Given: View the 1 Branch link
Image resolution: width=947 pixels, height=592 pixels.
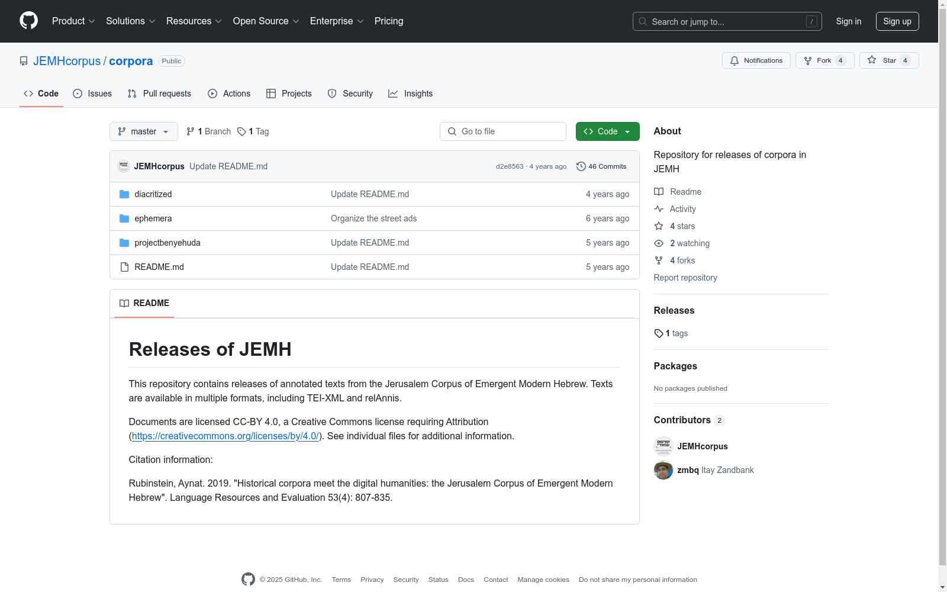Looking at the screenshot, I should click(x=208, y=131).
